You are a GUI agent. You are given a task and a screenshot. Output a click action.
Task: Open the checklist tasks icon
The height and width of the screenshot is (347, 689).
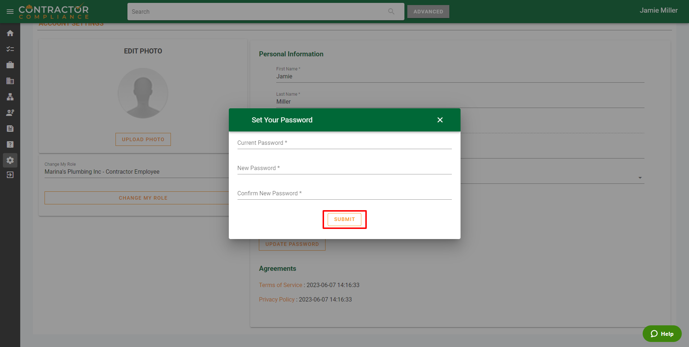coord(10,49)
